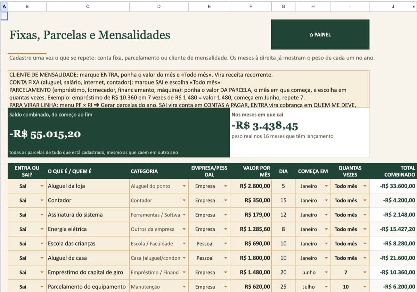Select column D header

pos(159,6)
